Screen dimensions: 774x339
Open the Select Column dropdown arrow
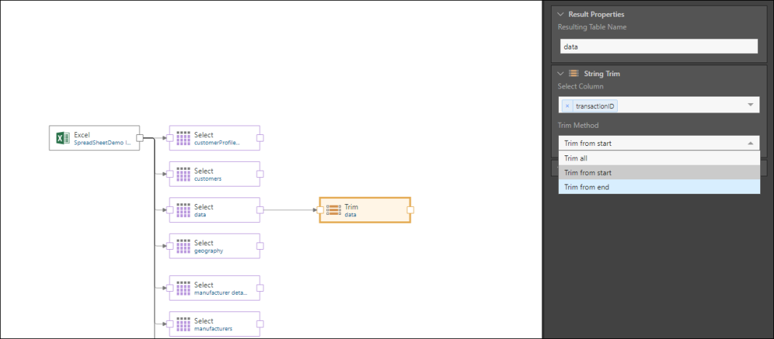click(750, 105)
